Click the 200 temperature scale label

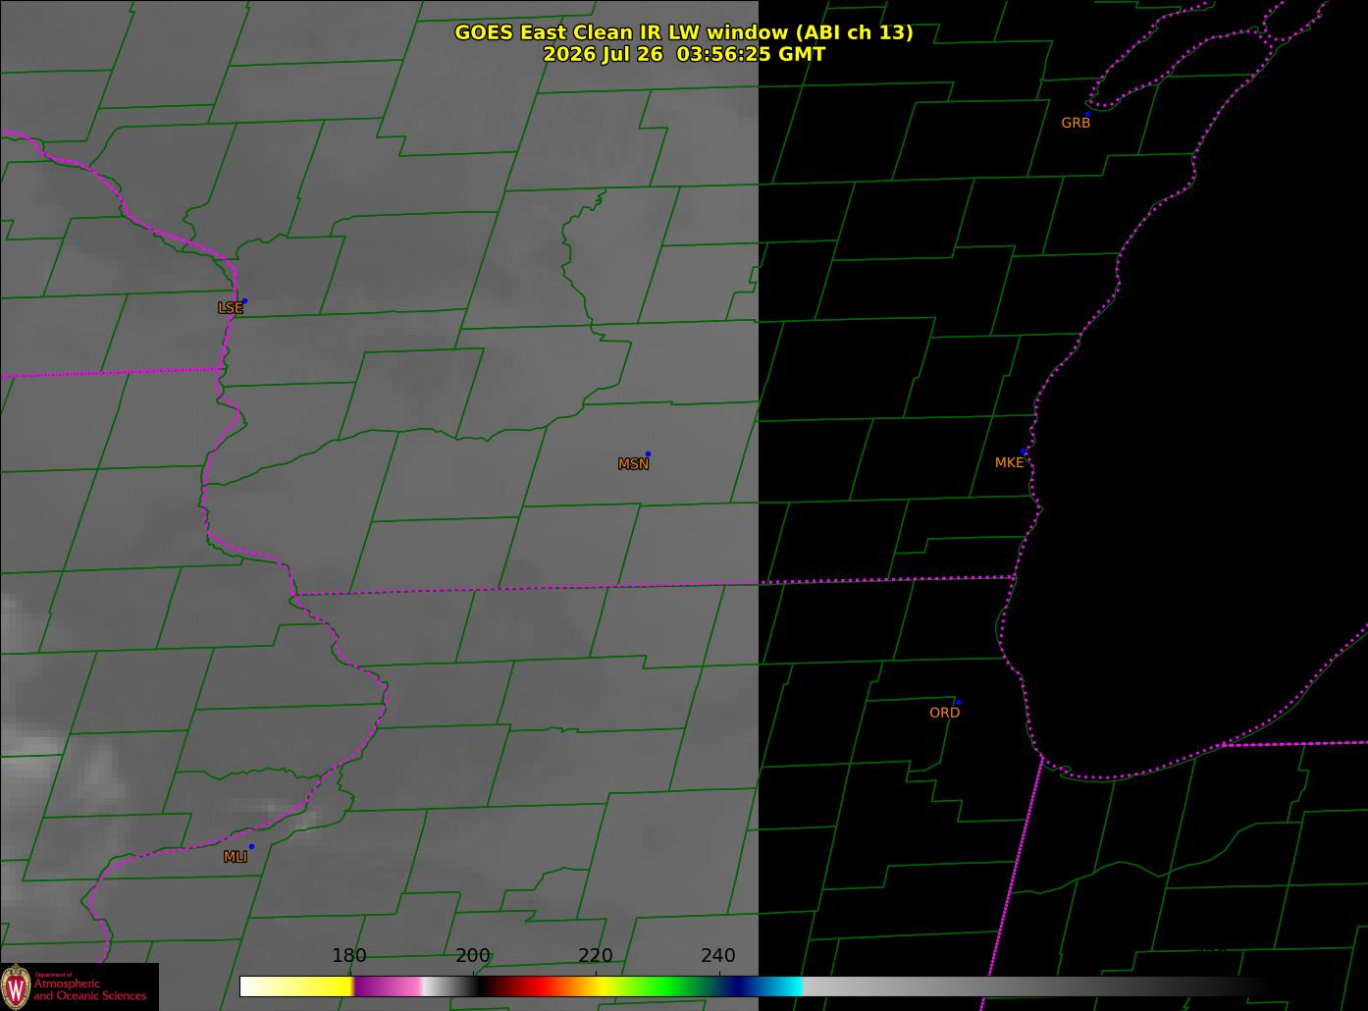point(473,956)
